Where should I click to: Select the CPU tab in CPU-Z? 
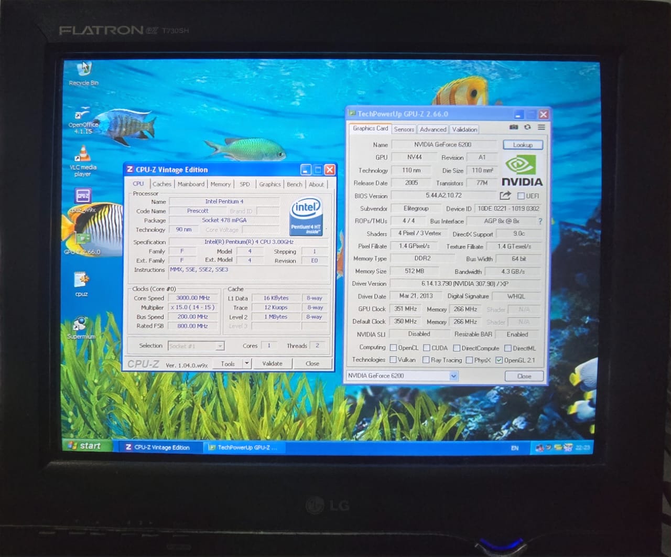(138, 184)
